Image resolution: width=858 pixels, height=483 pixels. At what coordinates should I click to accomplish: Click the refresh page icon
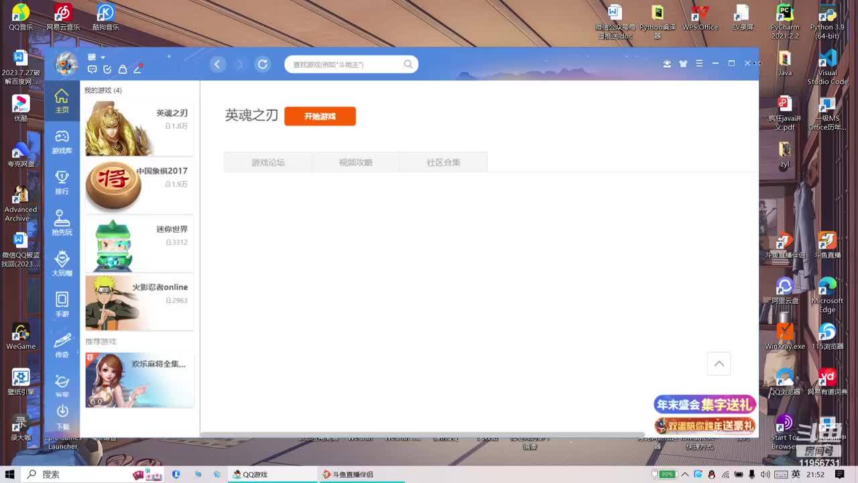tap(263, 64)
